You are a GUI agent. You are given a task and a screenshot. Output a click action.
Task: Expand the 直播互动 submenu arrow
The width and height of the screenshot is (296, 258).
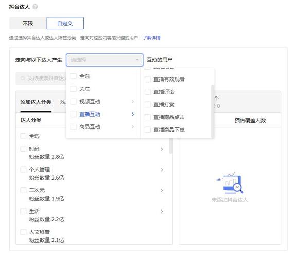click(133, 114)
